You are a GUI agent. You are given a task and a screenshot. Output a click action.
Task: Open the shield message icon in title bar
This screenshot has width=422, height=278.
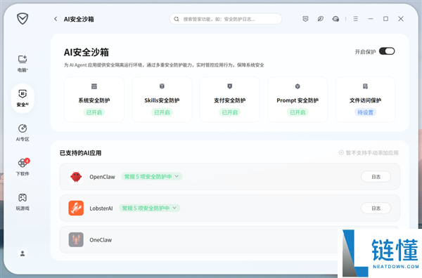[x=305, y=19]
